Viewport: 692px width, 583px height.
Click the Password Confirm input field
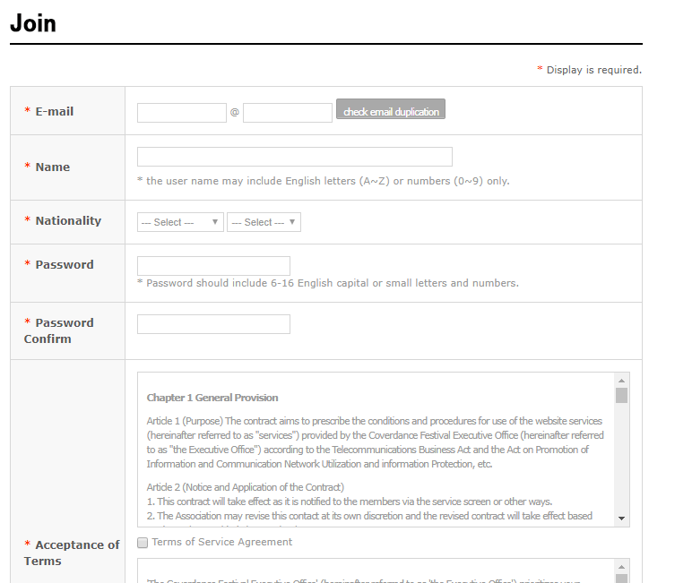(x=213, y=324)
